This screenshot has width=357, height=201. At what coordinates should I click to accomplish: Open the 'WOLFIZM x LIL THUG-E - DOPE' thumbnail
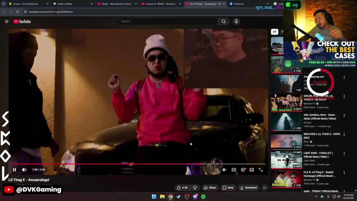point(286,141)
